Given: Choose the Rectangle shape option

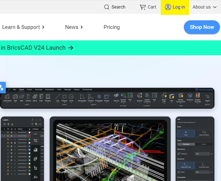Looking at the screenshot, I should pyautogui.click(x=186, y=144).
